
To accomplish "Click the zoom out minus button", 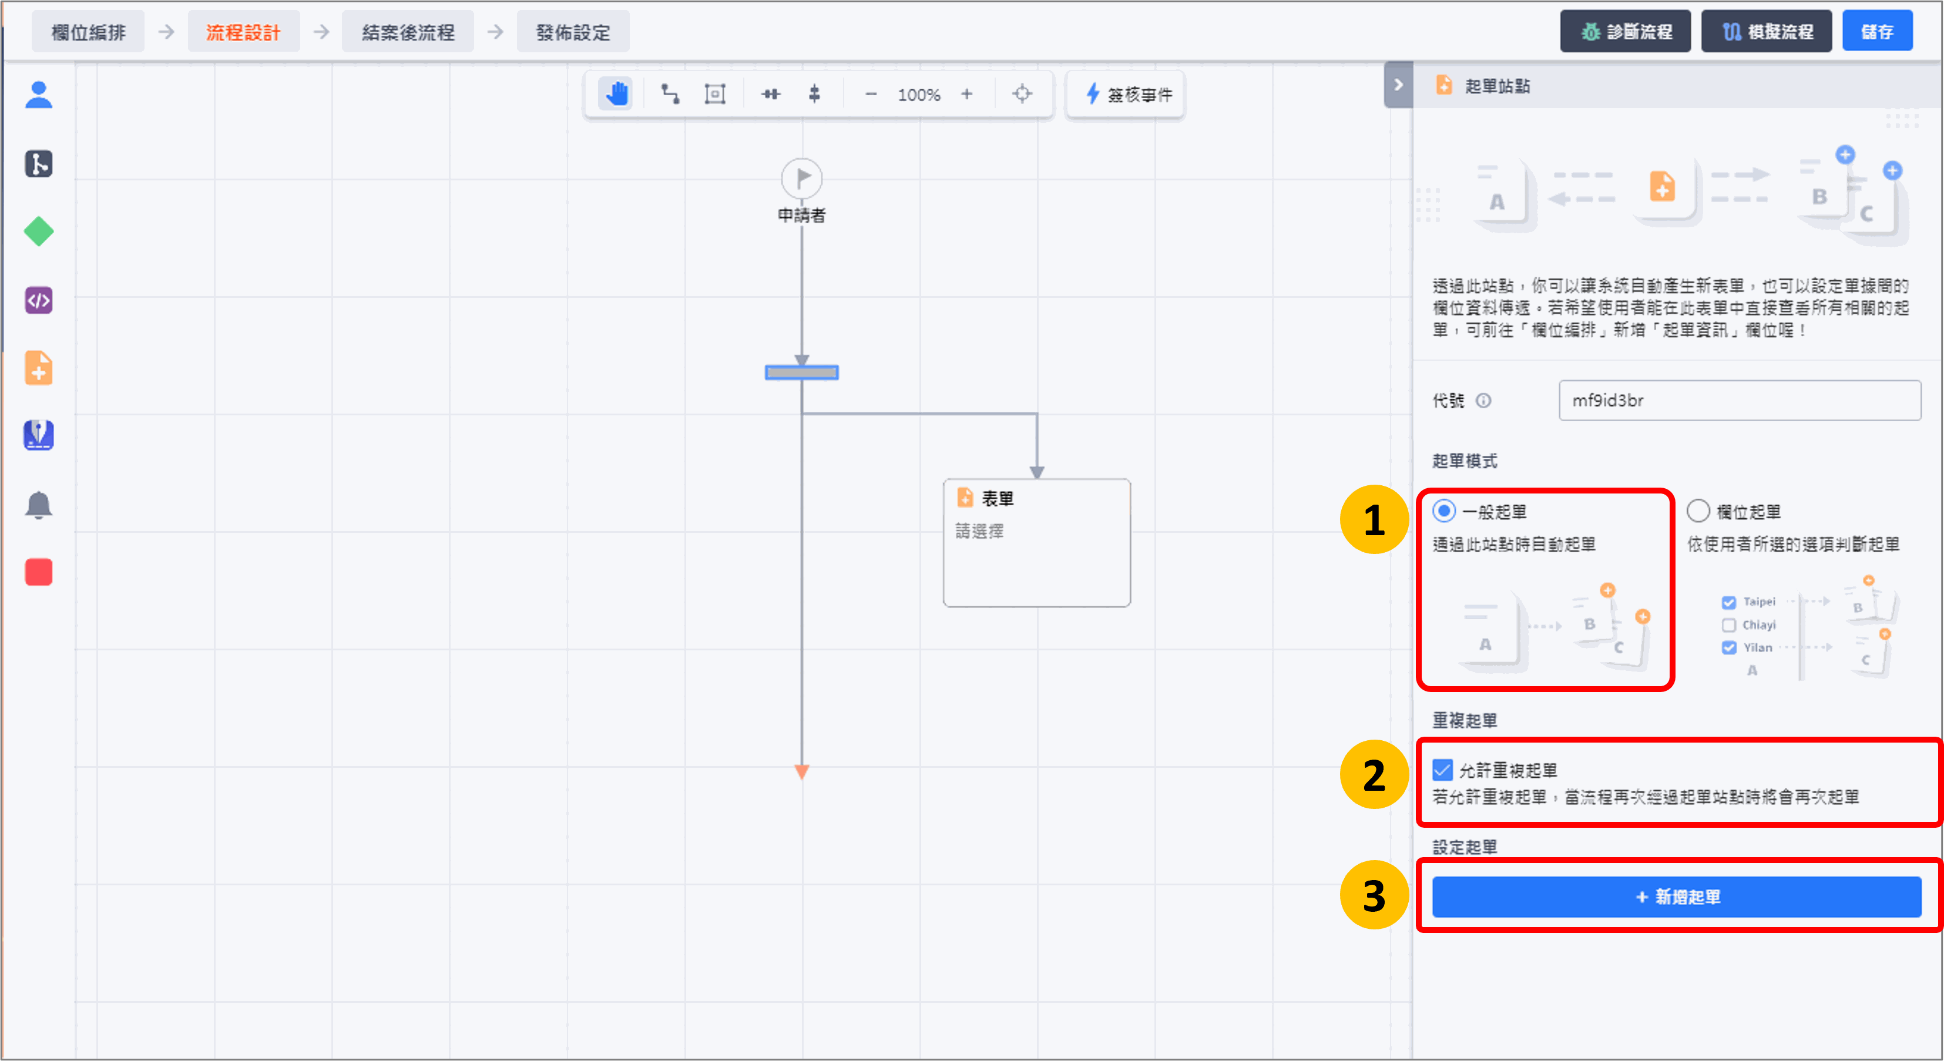I will (870, 95).
